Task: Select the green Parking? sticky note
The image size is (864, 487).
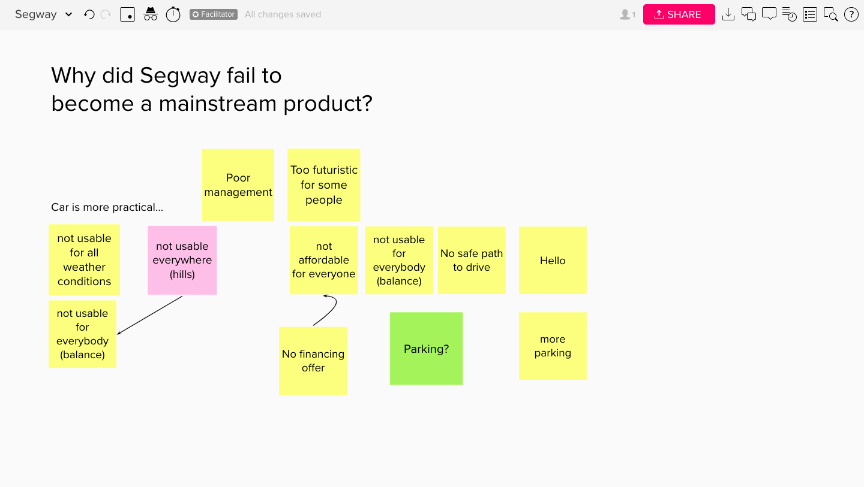Action: [426, 349]
